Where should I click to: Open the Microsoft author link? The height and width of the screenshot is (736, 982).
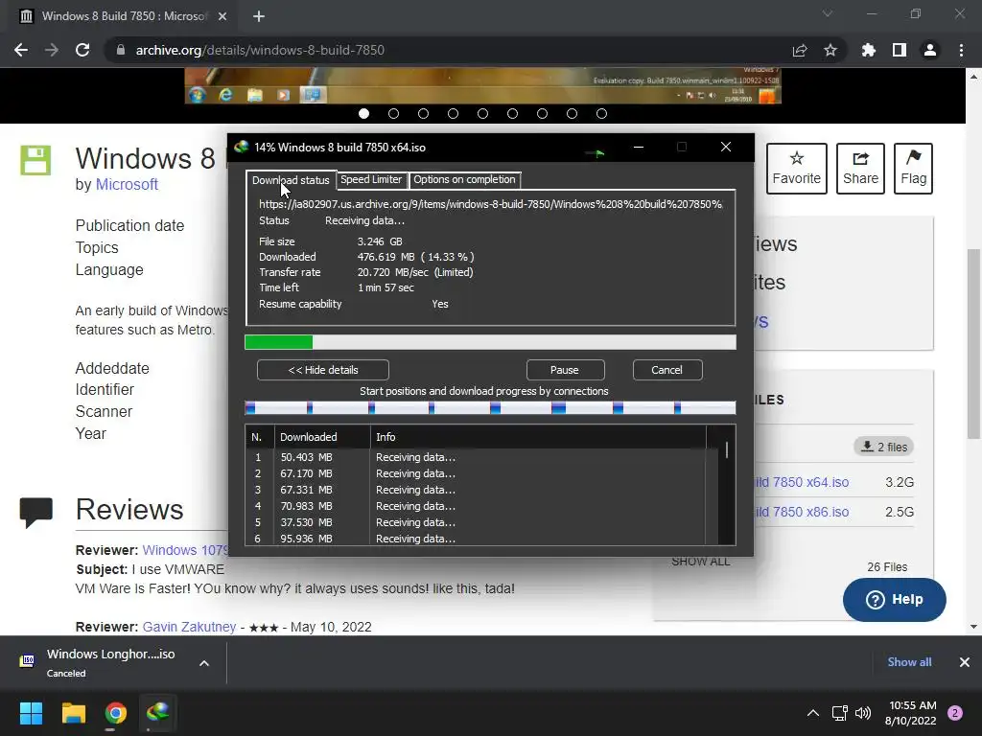pyautogui.click(x=127, y=185)
